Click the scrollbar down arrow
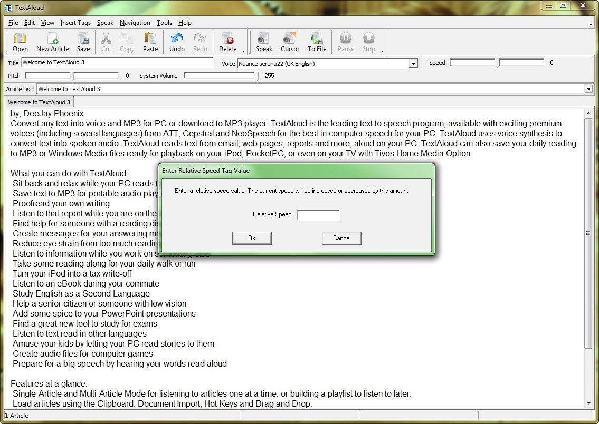 [588, 403]
